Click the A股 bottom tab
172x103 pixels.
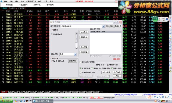click(10, 92)
